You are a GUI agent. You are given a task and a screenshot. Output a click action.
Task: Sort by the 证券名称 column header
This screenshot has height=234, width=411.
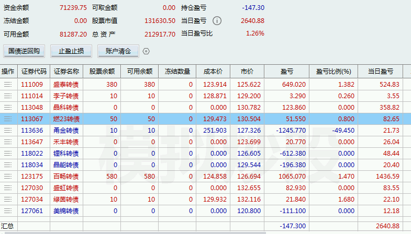click(66, 72)
